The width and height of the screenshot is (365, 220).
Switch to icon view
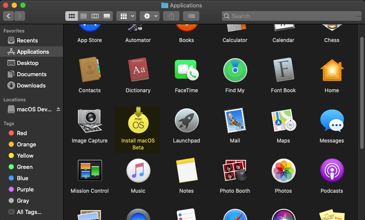click(x=71, y=16)
